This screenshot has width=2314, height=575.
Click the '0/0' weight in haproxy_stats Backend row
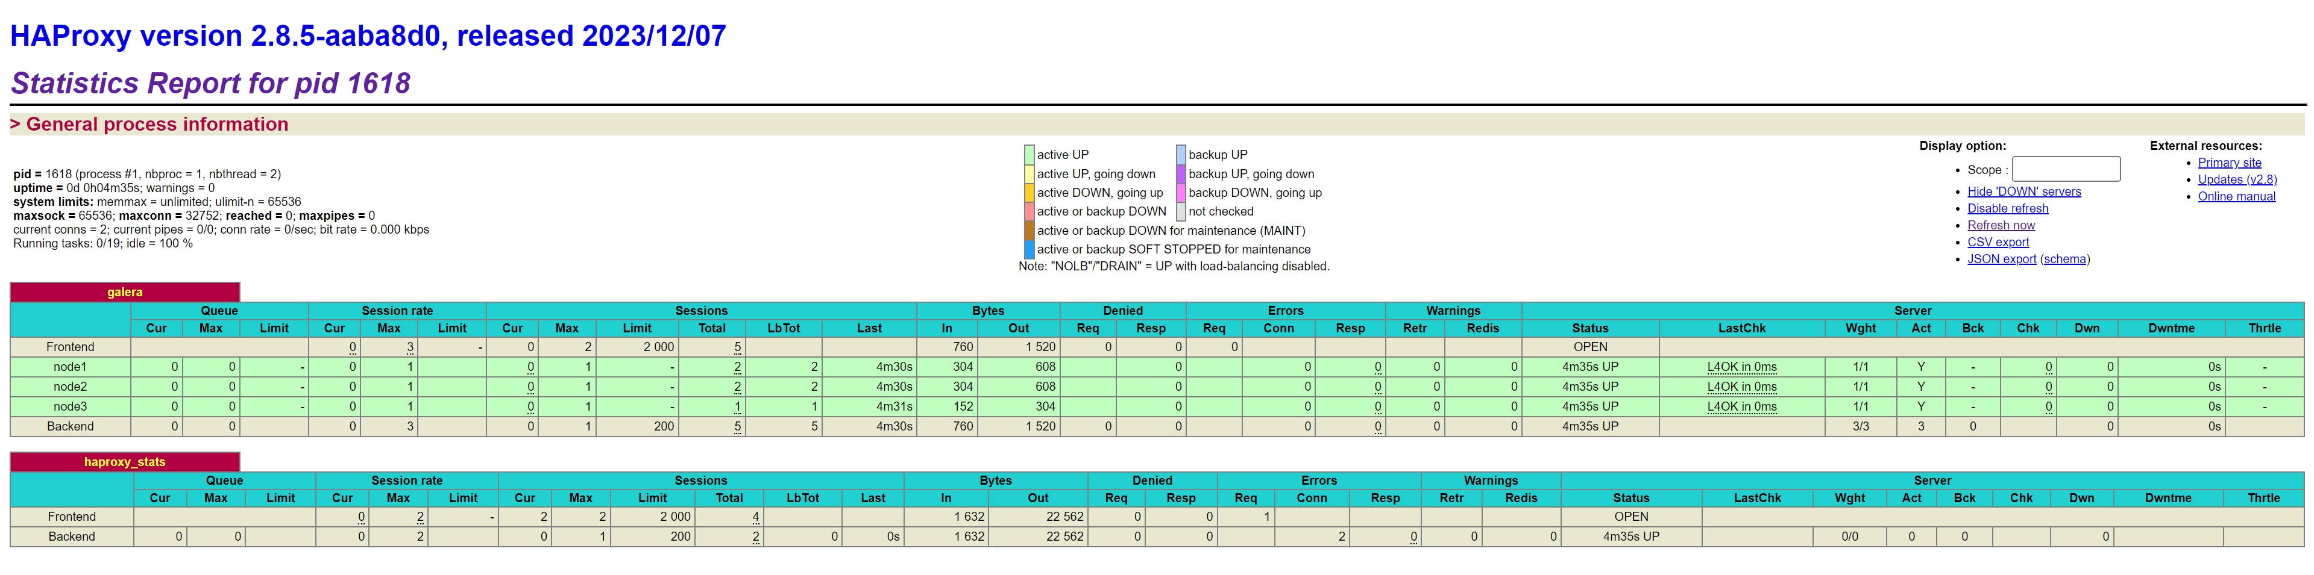click(1850, 536)
